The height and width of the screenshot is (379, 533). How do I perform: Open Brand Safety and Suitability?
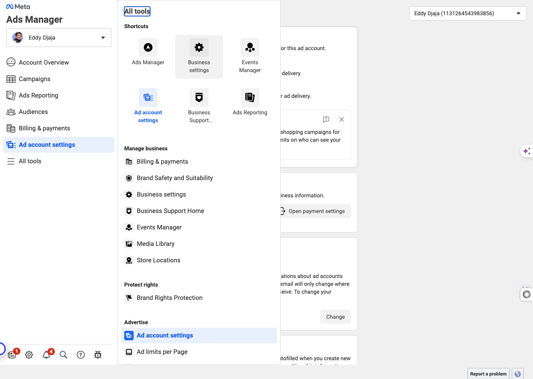tap(199, 178)
